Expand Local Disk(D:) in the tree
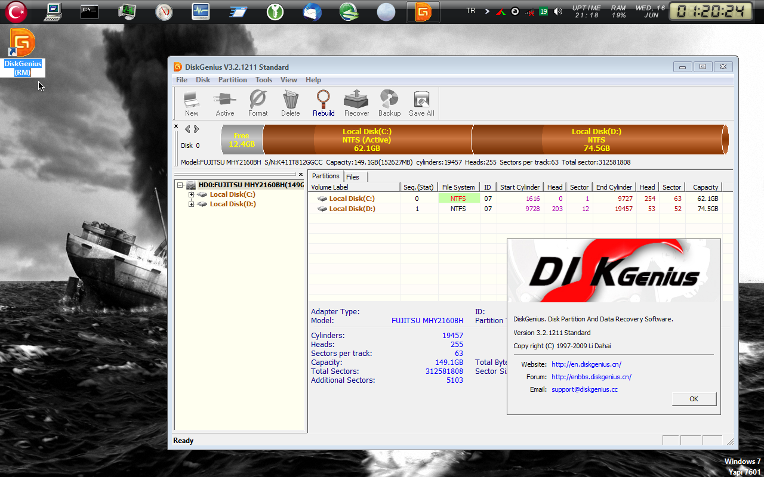764x477 pixels. [191, 204]
